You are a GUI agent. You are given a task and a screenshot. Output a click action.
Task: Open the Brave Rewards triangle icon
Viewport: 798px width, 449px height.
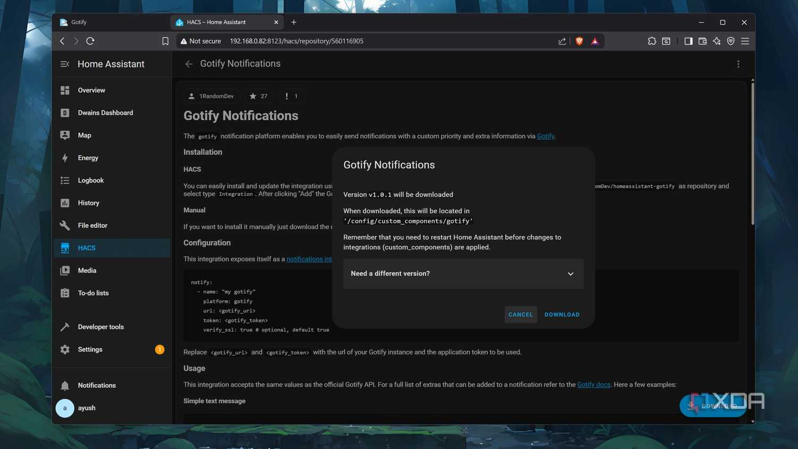point(595,41)
